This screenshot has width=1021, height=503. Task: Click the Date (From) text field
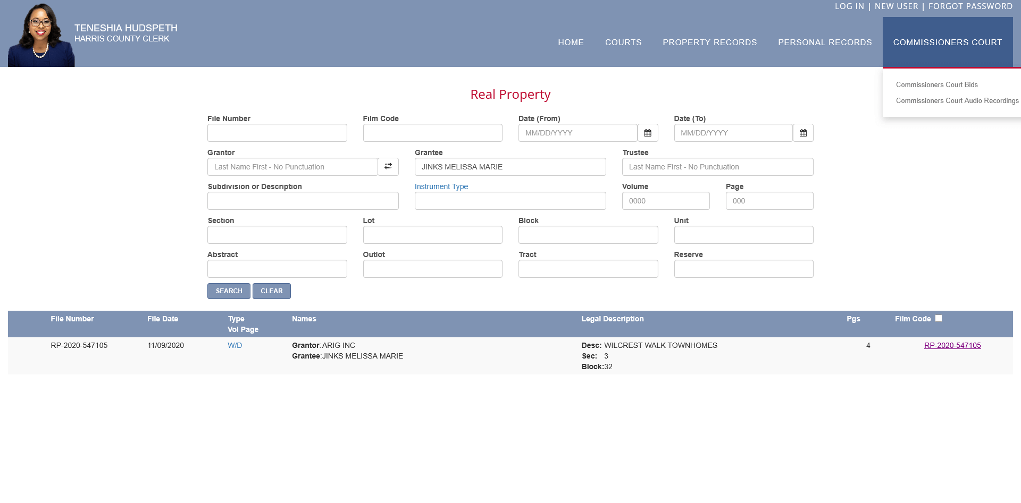[578, 133]
